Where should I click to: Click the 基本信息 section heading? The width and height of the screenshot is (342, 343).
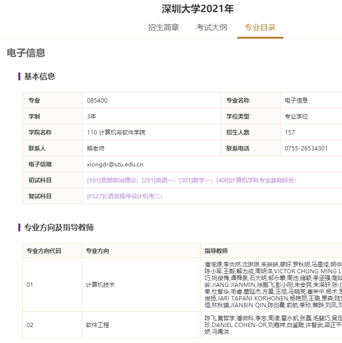(39, 76)
